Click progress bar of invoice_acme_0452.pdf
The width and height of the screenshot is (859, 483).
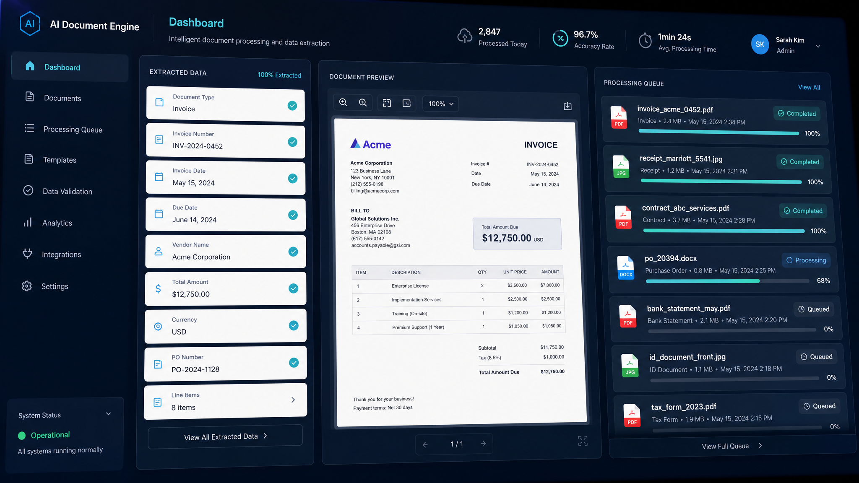[x=719, y=132]
